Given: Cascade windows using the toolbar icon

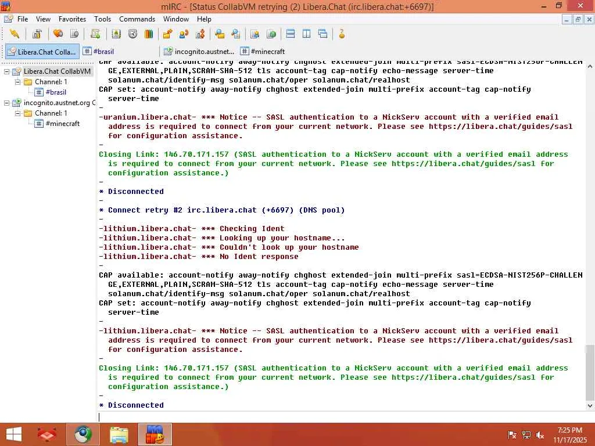Looking at the screenshot, I should [323, 34].
